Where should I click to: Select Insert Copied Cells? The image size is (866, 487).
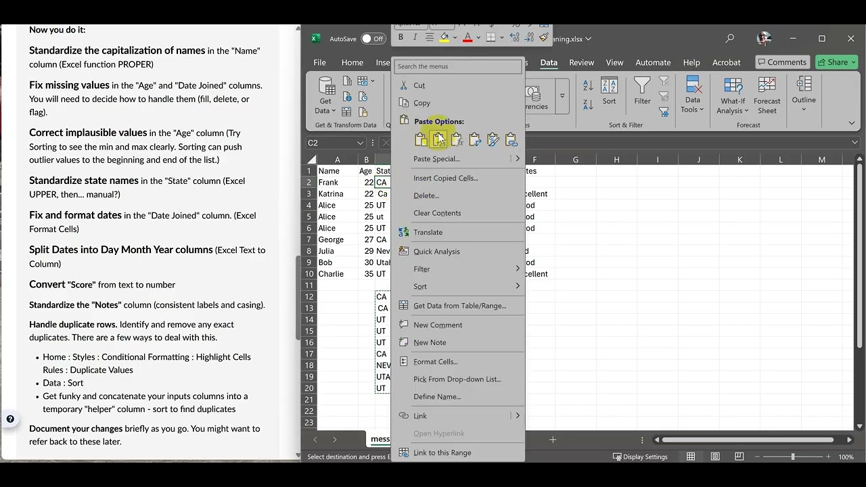(x=458, y=178)
